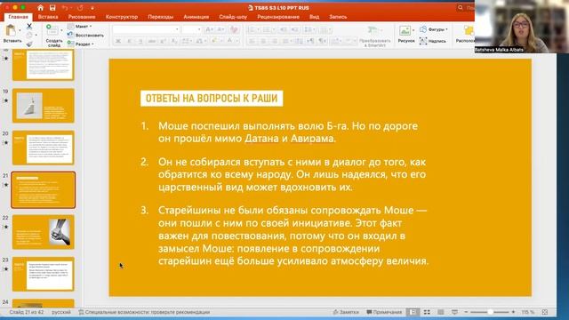This screenshot has height=320, width=569.
Task: Click the Восстановить reset button
Action: (85, 36)
